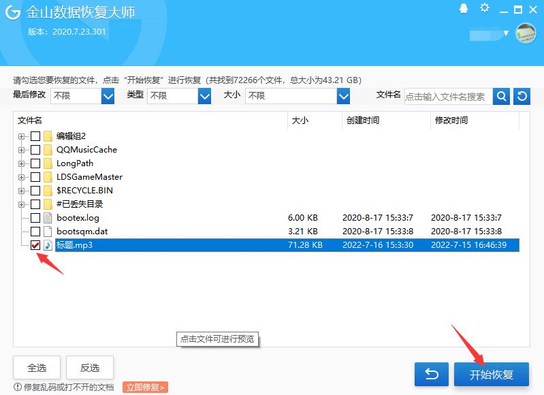Expand the #已丢失目录 tree node

coord(22,204)
